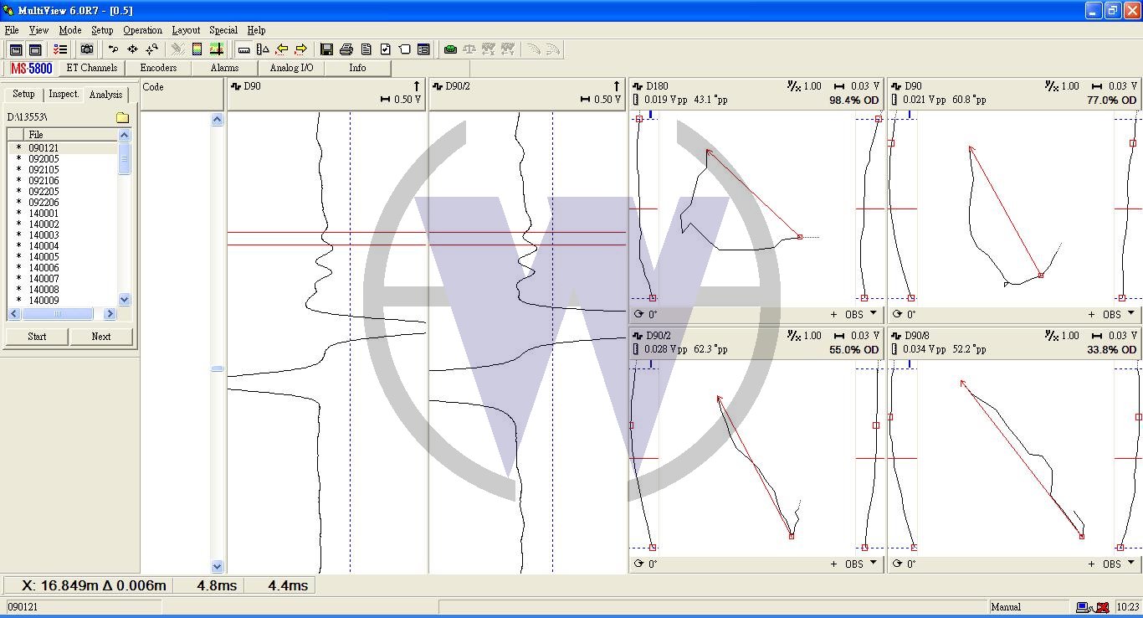
Task: Click the small arrow-and-circle toolbar icon
Action: 113,49
